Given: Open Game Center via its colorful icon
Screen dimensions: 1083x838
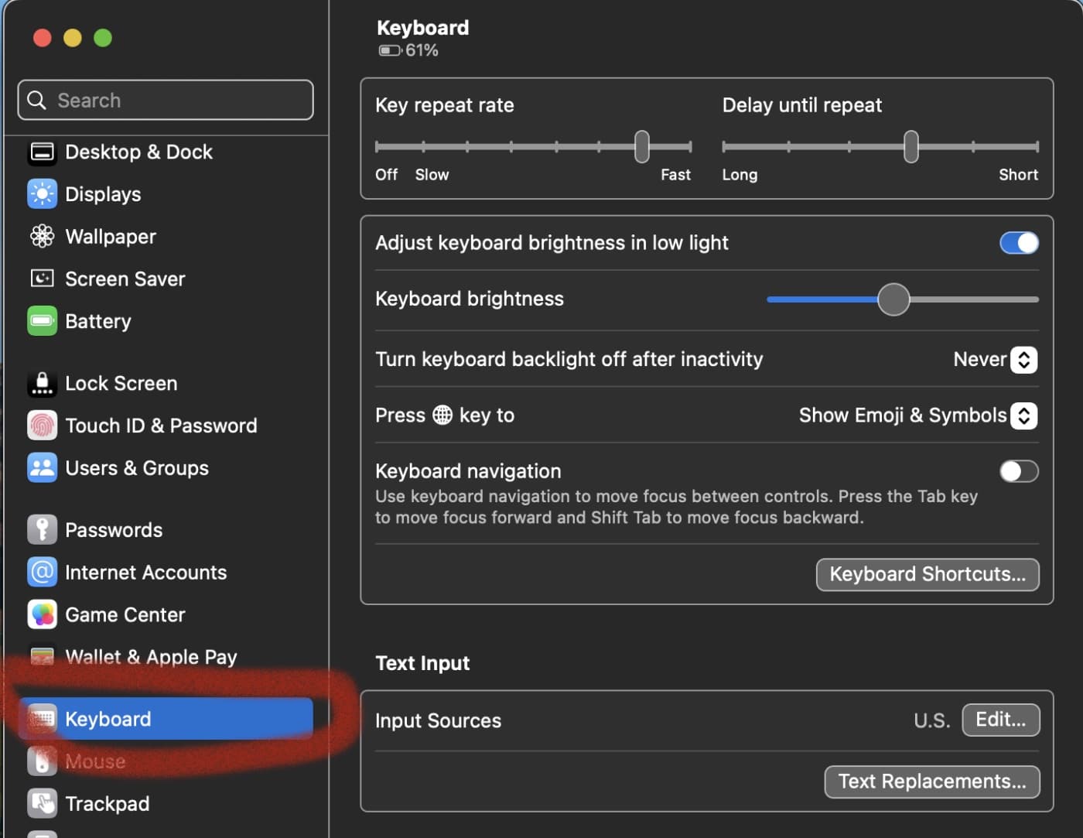Looking at the screenshot, I should (42, 615).
